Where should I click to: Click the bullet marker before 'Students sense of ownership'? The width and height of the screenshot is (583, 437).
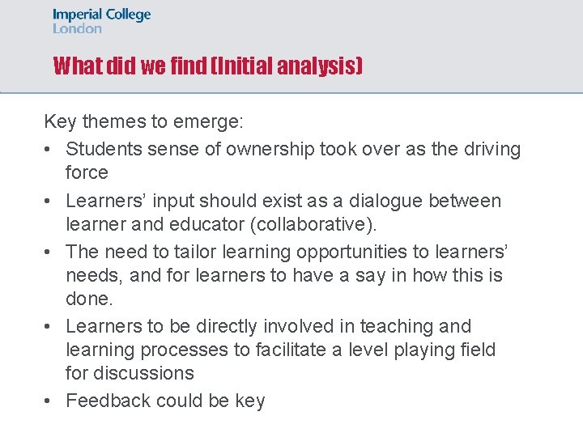50,150
